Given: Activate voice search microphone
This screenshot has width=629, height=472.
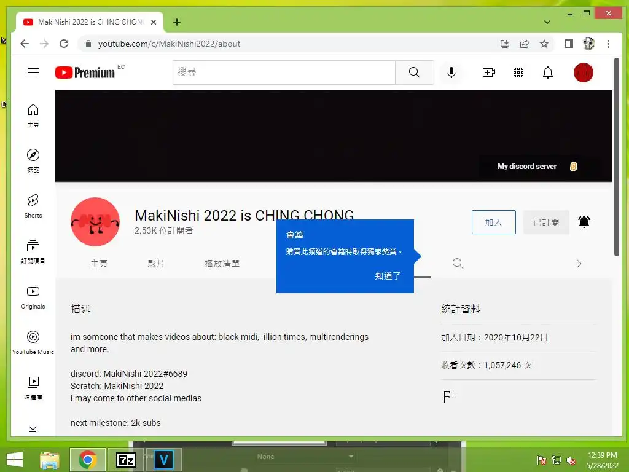Looking at the screenshot, I should [451, 73].
